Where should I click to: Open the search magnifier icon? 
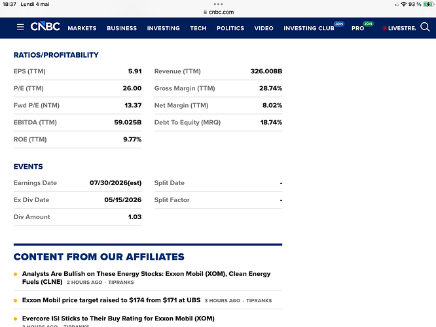click(425, 27)
